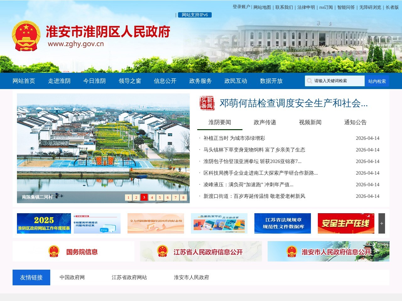
Task: Go to carousel slide 1
Action: (128, 197)
